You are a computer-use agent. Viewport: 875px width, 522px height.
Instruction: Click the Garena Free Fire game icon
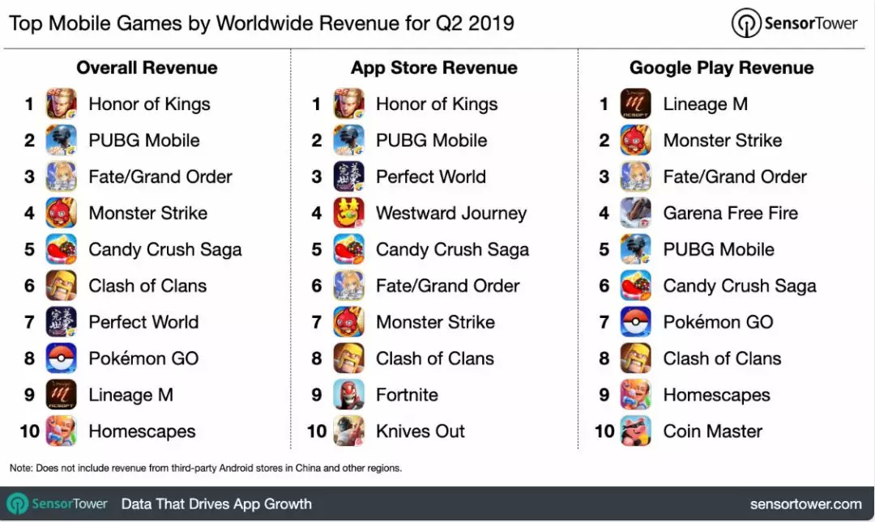coord(636,214)
